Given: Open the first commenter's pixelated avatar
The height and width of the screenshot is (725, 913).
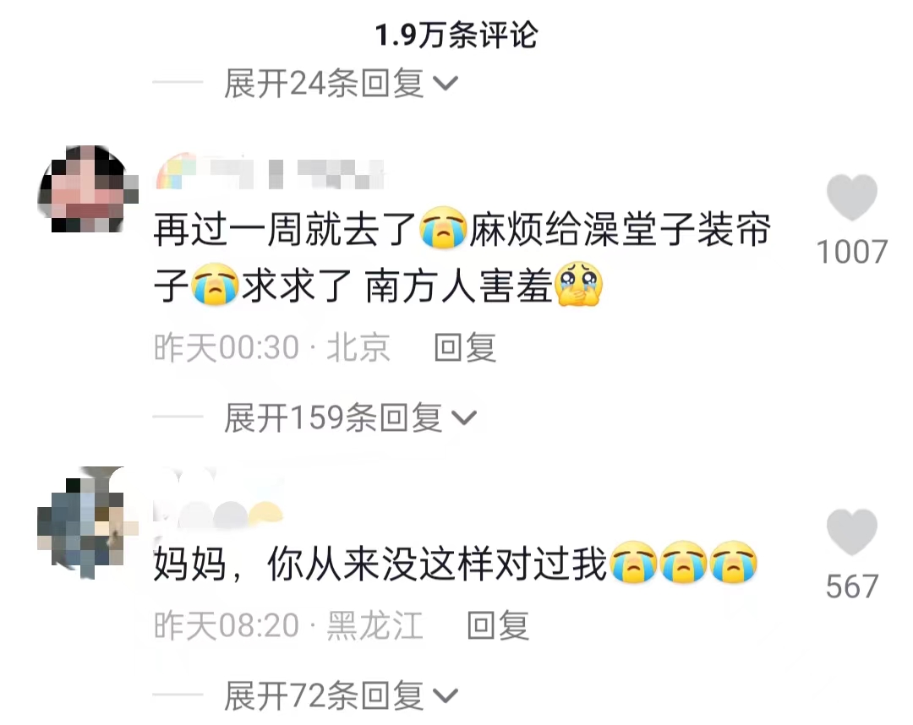Looking at the screenshot, I should (x=89, y=189).
